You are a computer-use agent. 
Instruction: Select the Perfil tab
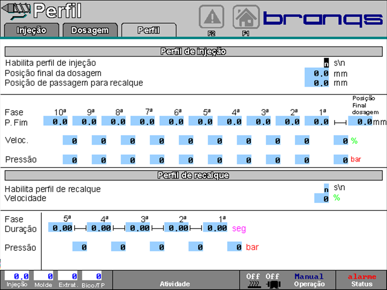tap(149, 30)
